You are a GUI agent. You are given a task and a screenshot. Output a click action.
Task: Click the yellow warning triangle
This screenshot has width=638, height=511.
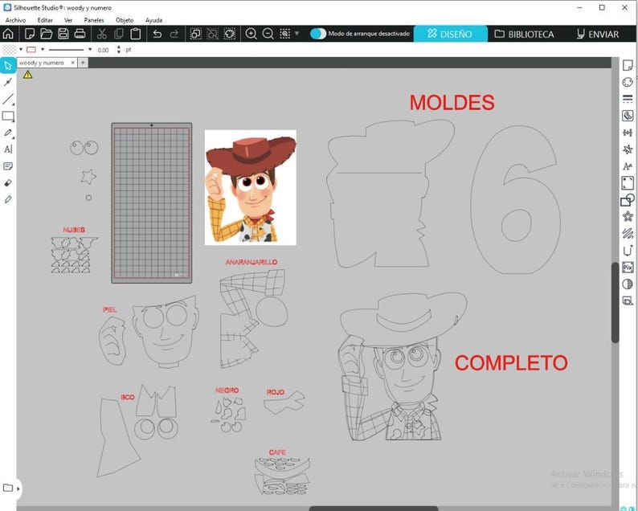click(x=27, y=75)
